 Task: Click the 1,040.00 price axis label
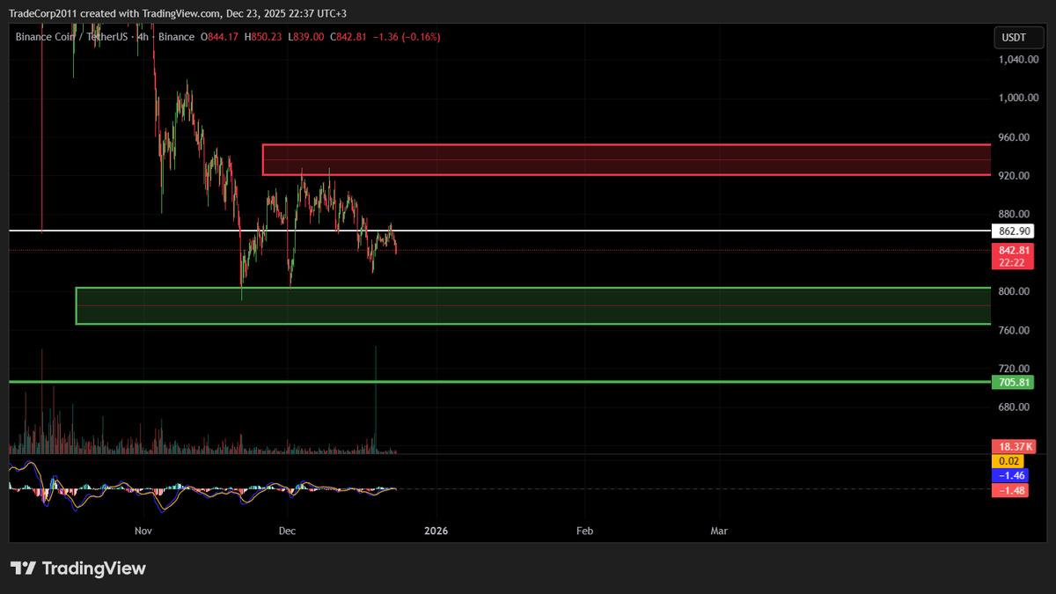[1018, 60]
